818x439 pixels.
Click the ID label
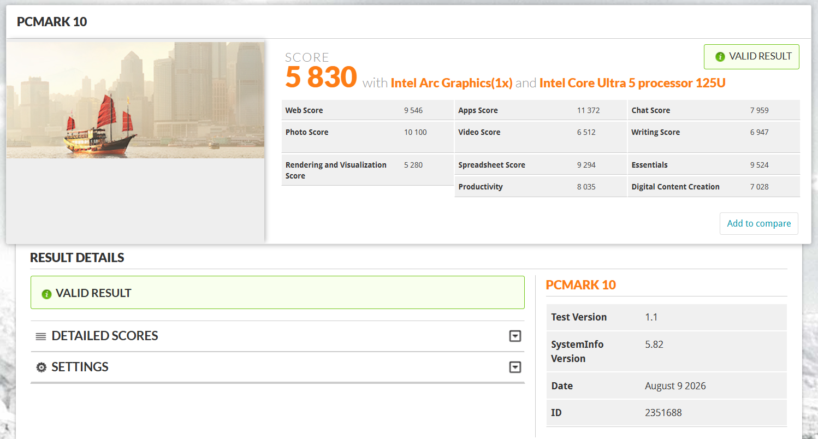(556, 413)
